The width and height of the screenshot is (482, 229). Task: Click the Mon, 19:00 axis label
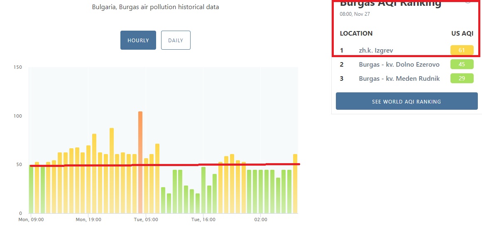tap(88, 219)
